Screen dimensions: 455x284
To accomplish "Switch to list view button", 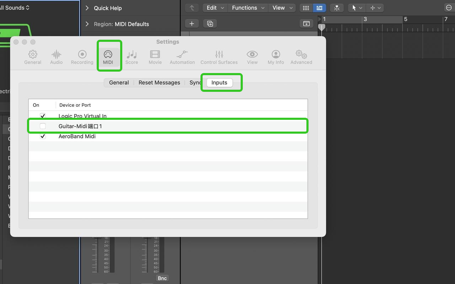I will coord(319,8).
